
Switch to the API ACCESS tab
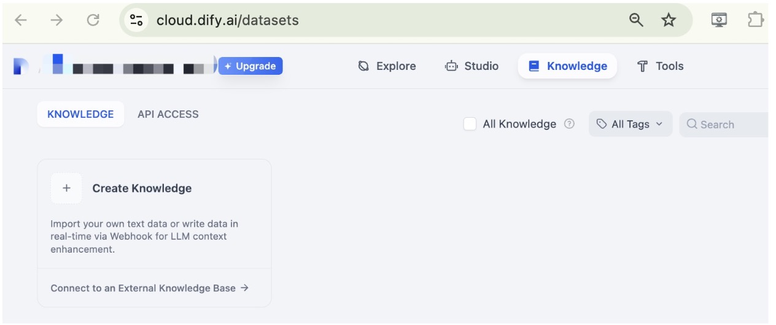[x=168, y=114]
